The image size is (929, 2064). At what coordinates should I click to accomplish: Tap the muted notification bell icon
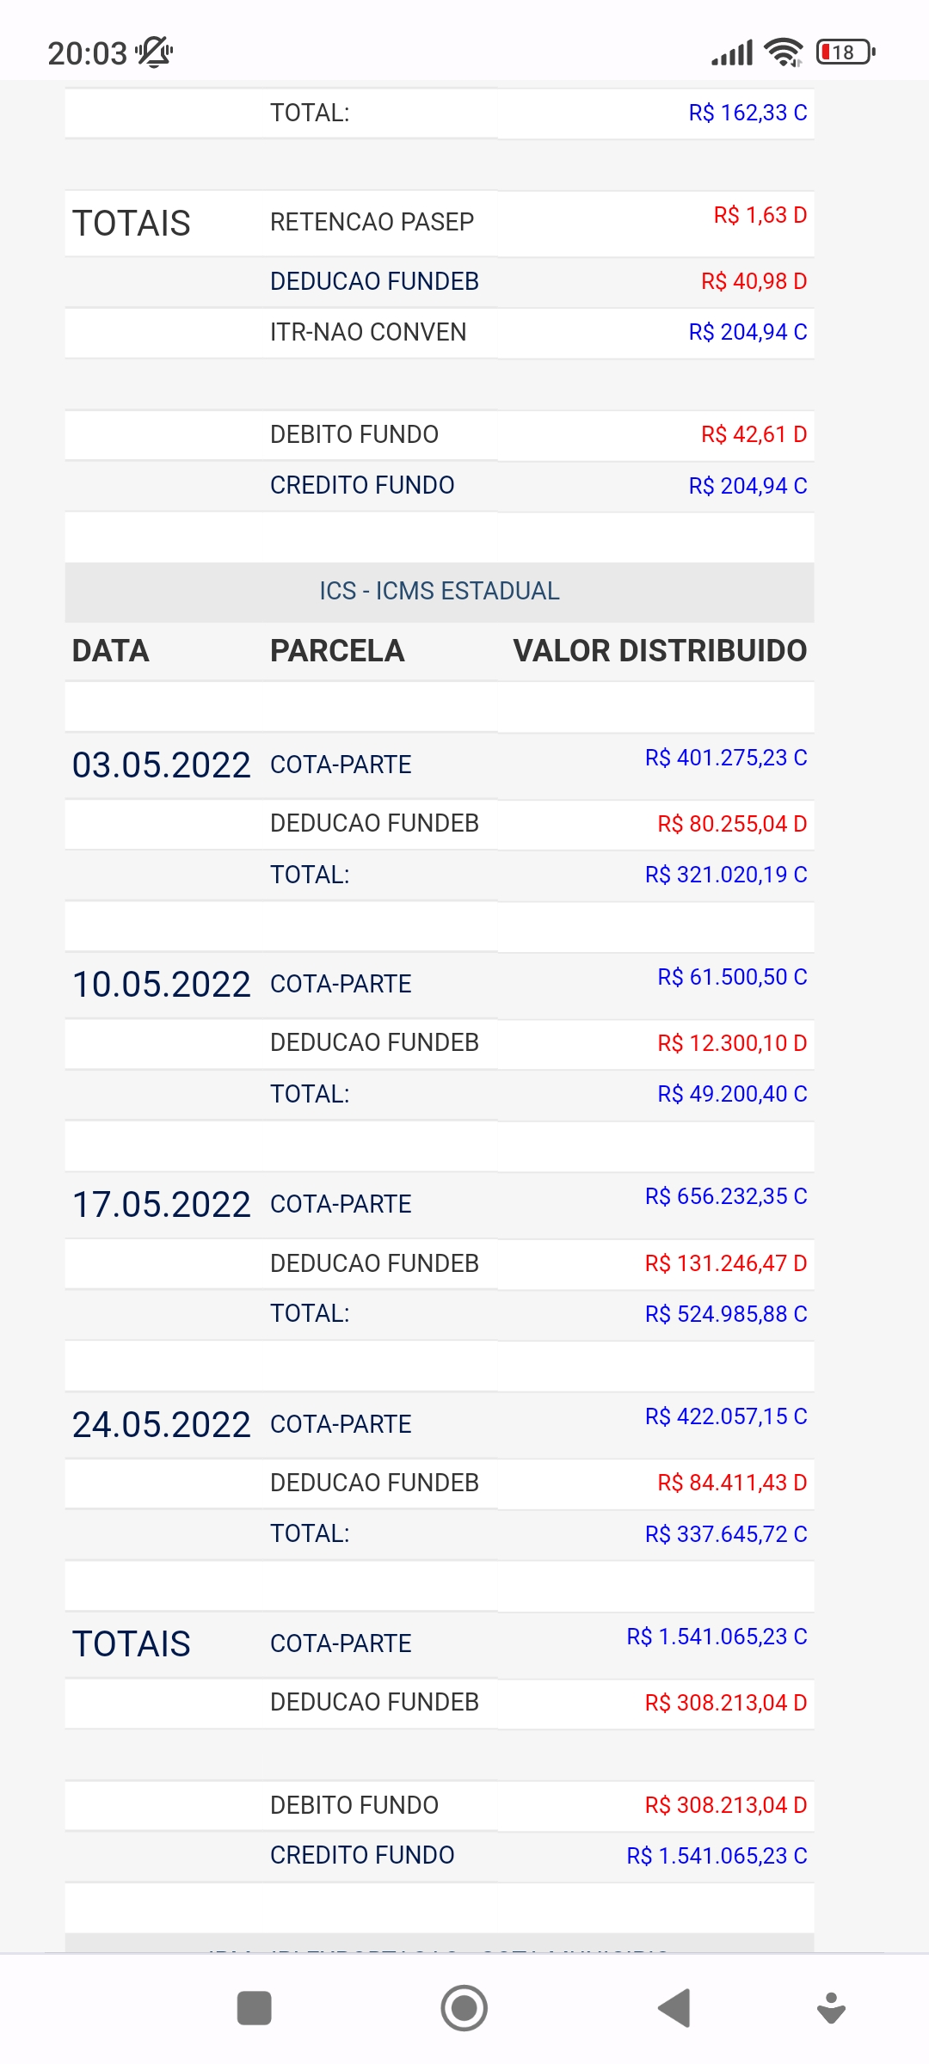pyautogui.click(x=155, y=52)
